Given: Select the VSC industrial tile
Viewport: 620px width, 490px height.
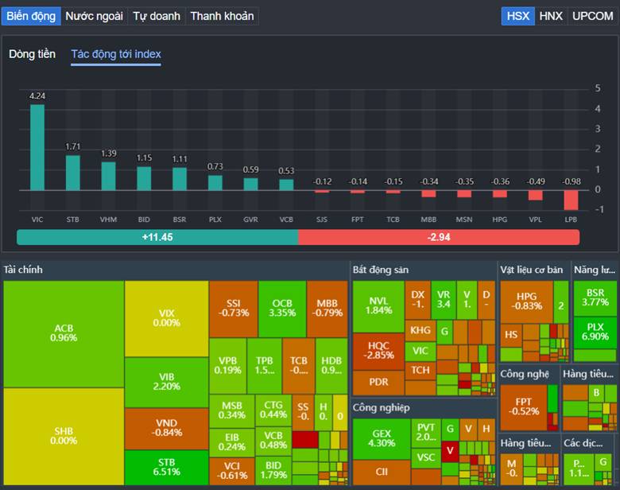Looking at the screenshot, I should tap(426, 458).
